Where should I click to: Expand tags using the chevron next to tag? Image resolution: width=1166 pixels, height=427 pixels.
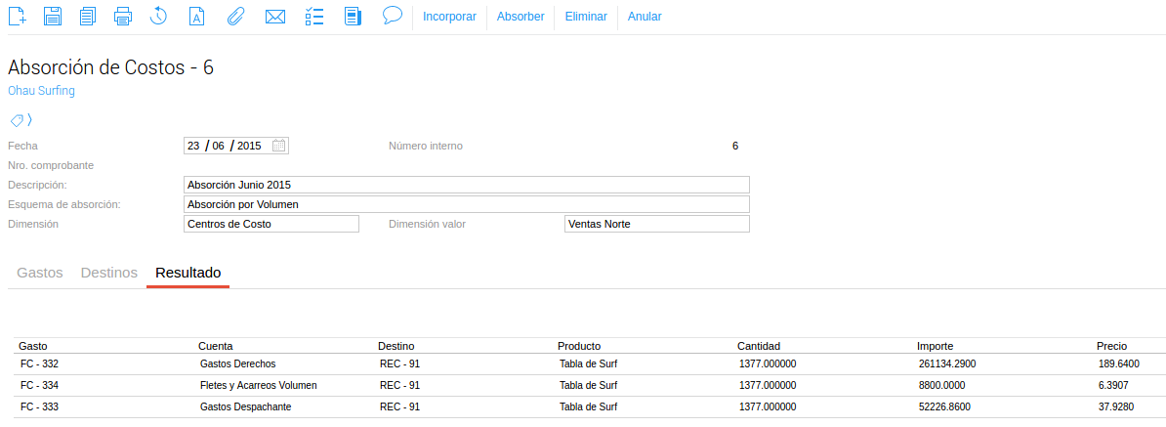pos(29,120)
